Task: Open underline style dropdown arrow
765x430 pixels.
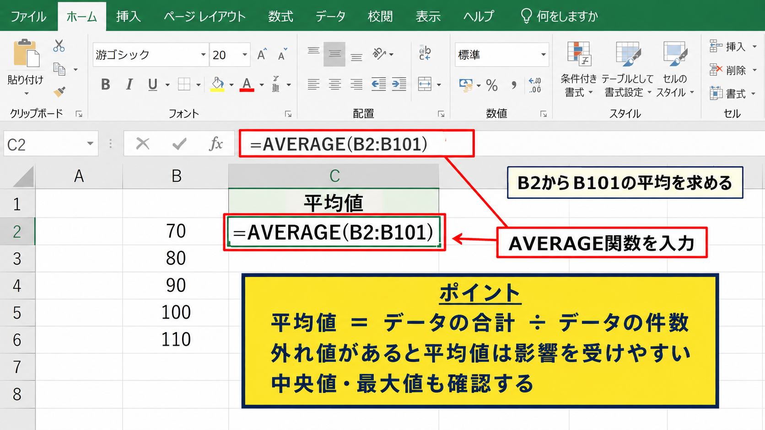Action: pos(167,85)
